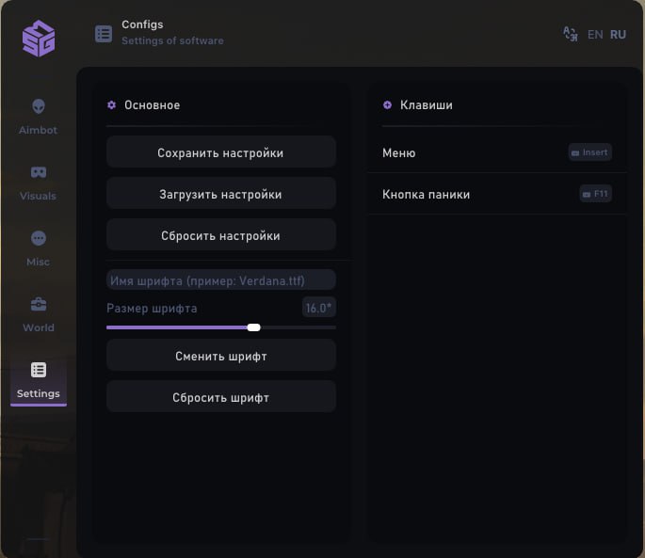Change the Кнопка паники keybind F11
645x558 pixels.
(595, 194)
